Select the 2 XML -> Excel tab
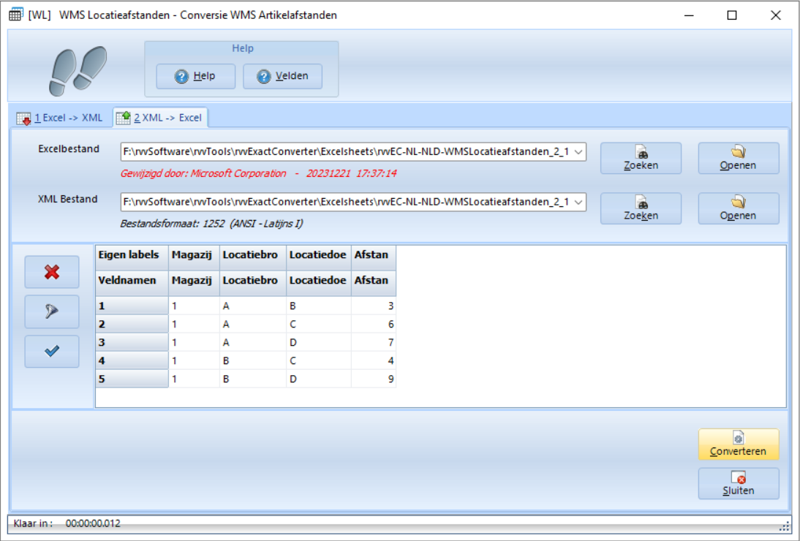 pyautogui.click(x=160, y=118)
